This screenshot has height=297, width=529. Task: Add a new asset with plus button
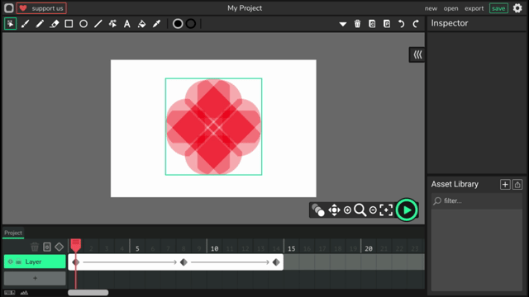[505, 185]
